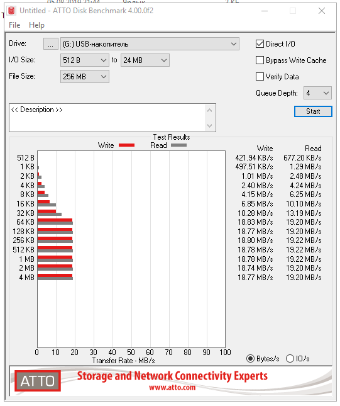Open the Help menu
340x406 pixels.
point(36,25)
